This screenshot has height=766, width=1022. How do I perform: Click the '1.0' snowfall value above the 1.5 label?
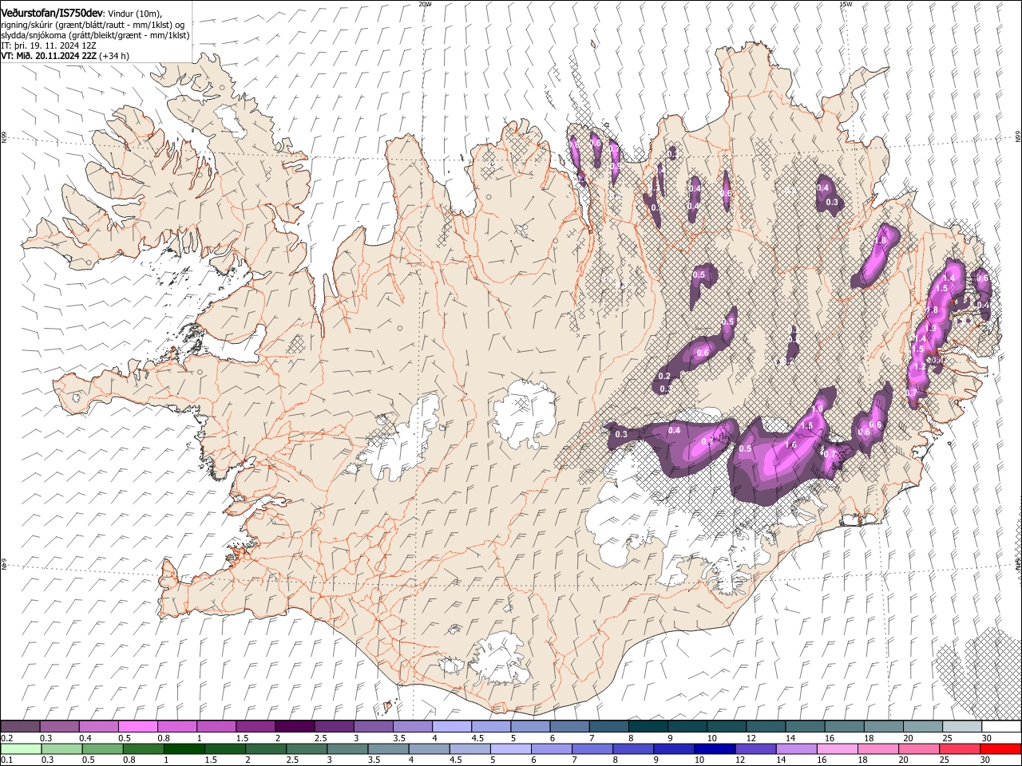[x=817, y=409]
